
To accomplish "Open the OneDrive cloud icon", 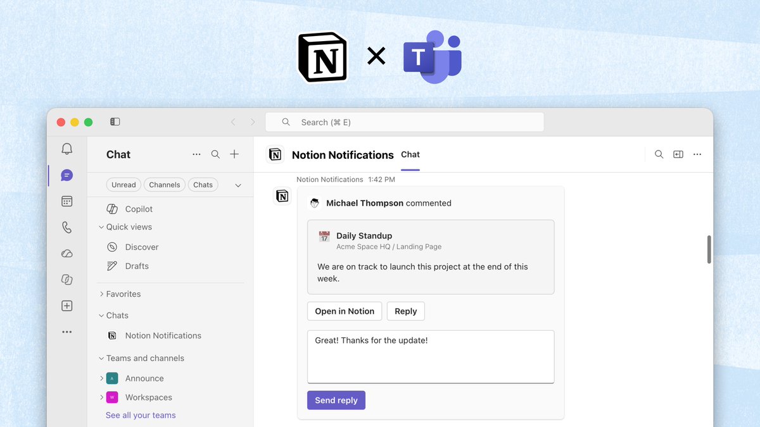I will (x=66, y=254).
